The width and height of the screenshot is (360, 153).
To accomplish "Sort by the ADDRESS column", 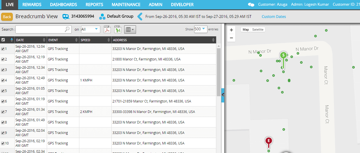I will (x=164, y=40).
